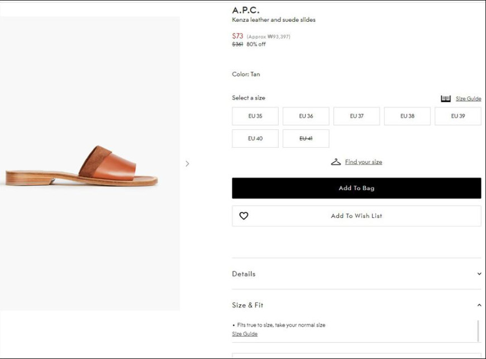Click the original price $361
This screenshot has height=359, width=486.
[x=237, y=44]
